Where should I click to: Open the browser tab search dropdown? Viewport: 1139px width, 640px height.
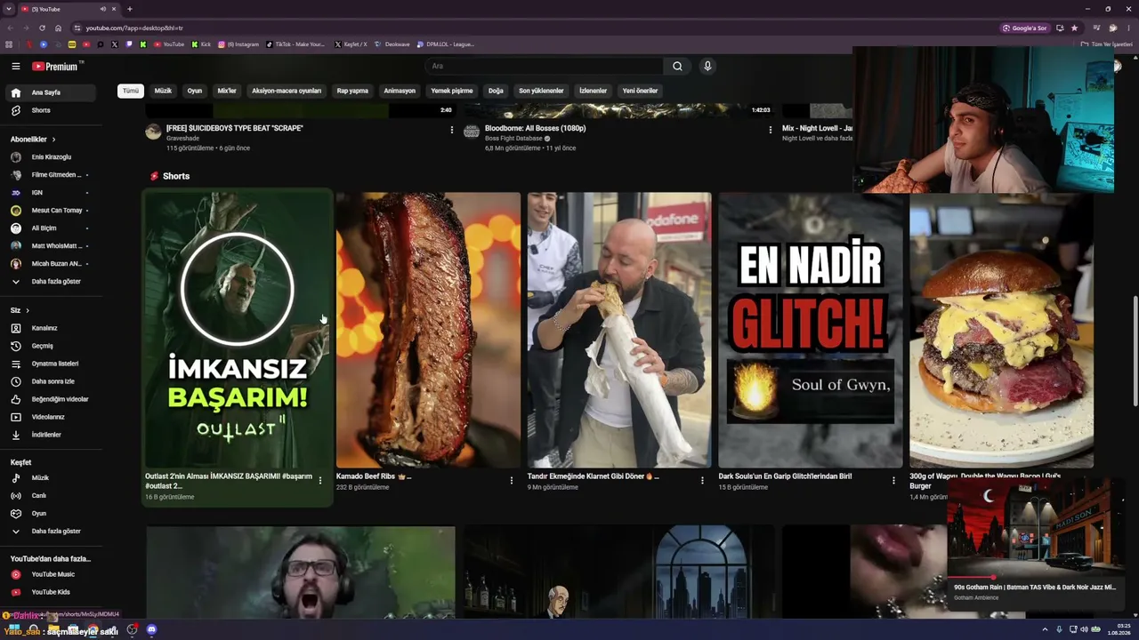[x=9, y=9]
